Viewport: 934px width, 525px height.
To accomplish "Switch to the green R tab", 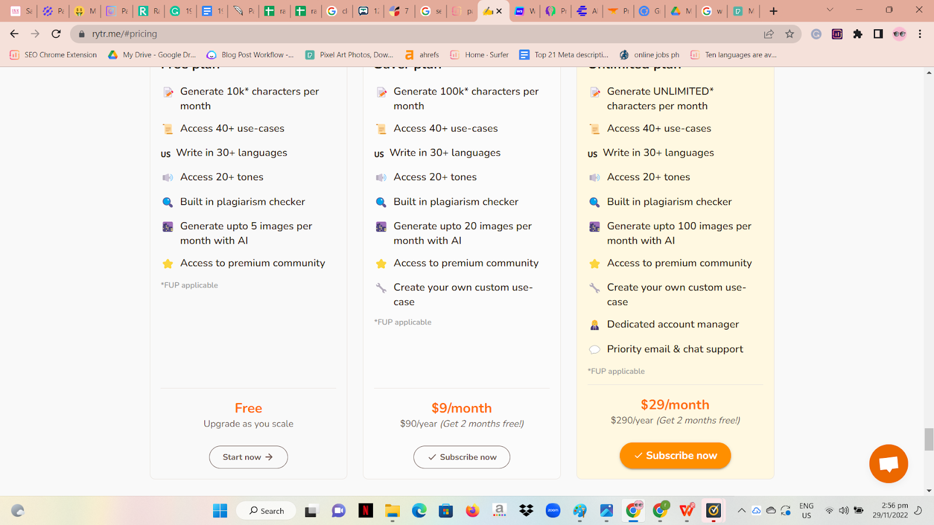I will [x=149, y=11].
